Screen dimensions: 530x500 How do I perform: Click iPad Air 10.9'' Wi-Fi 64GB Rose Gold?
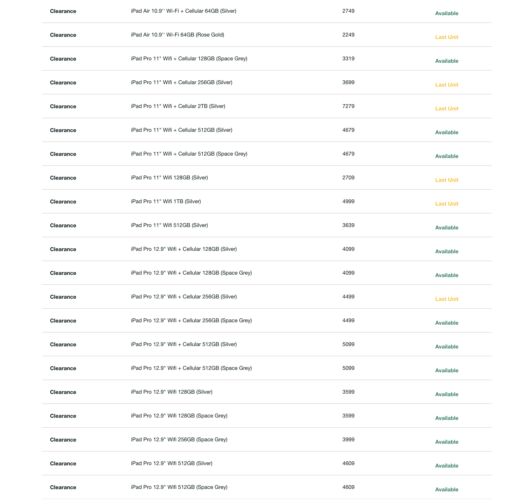[177, 35]
